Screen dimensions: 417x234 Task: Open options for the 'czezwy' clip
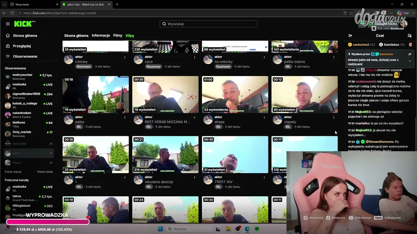[x=125, y=57]
